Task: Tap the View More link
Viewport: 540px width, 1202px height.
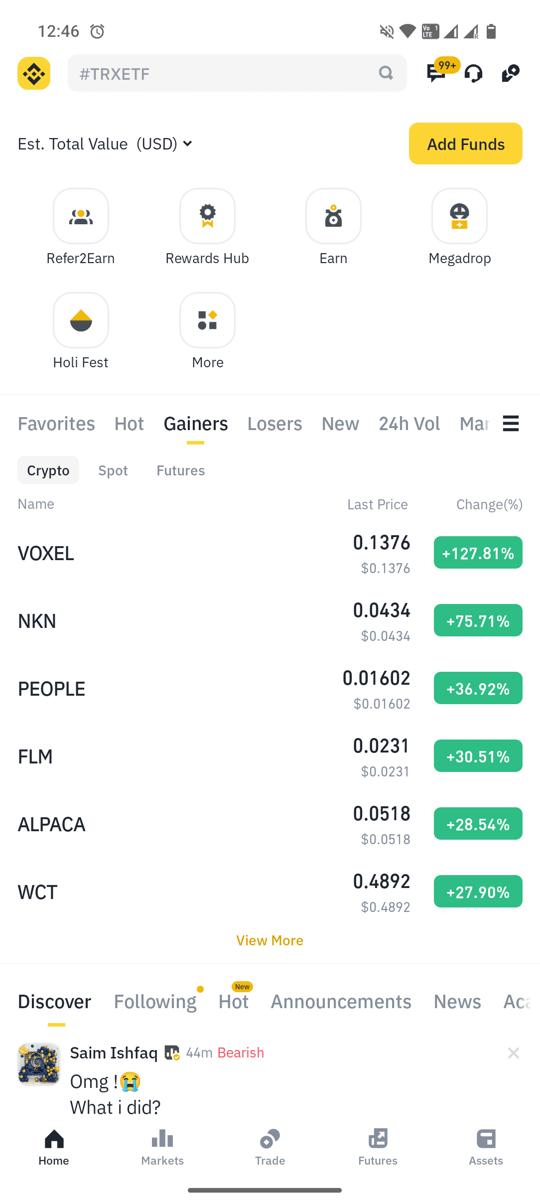Action: coord(270,940)
